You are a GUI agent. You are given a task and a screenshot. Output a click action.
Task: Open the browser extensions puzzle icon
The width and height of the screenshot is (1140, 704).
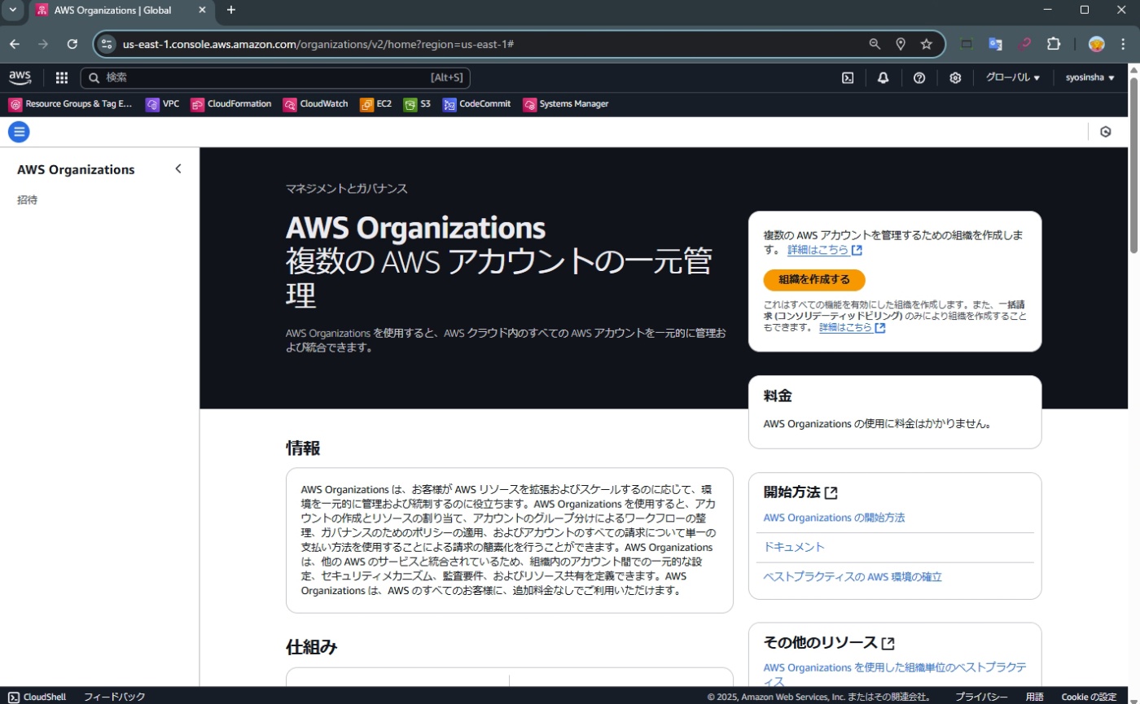(x=1054, y=44)
